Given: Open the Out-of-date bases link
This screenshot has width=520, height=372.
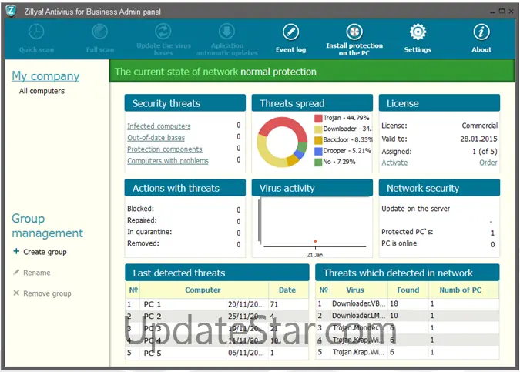Looking at the screenshot, I should [x=156, y=138].
